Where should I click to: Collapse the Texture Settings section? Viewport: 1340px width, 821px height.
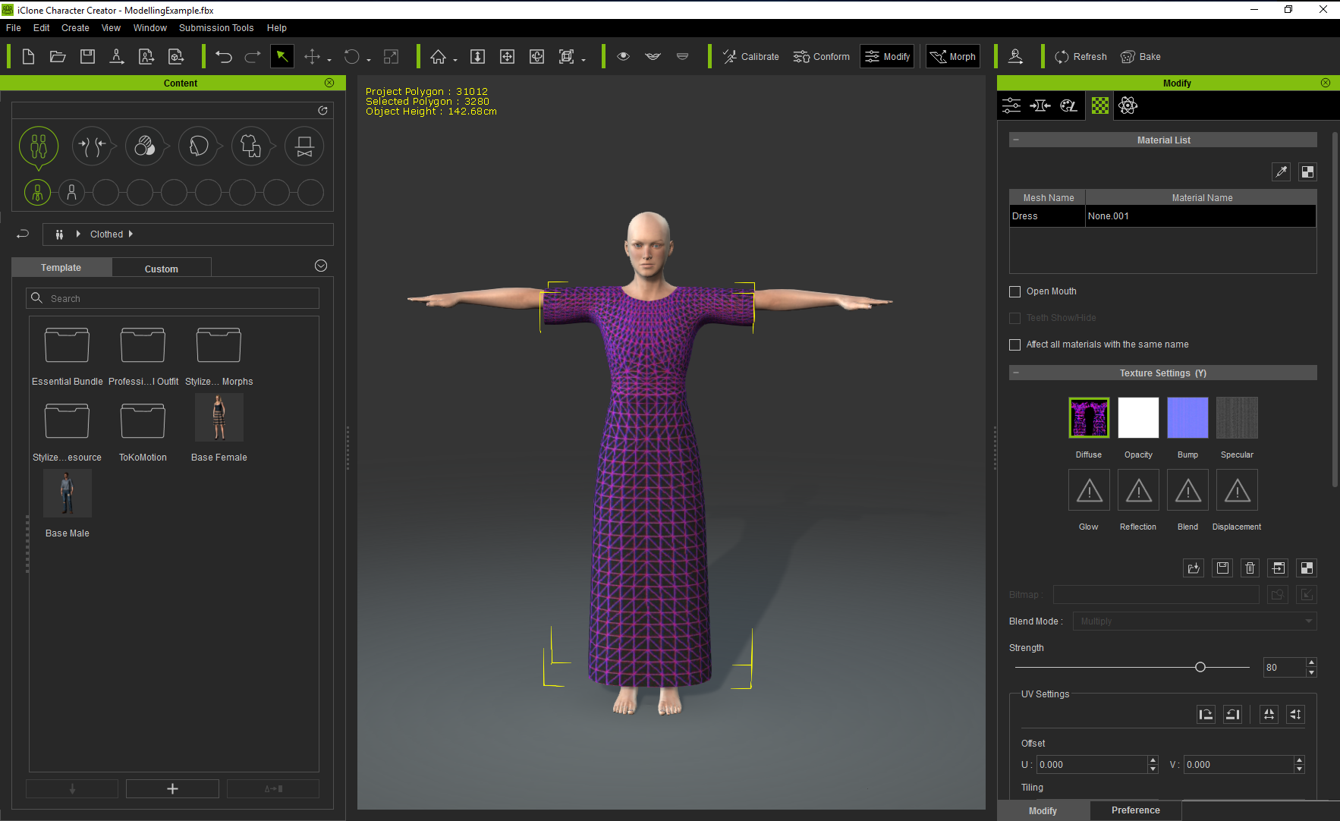point(1016,373)
